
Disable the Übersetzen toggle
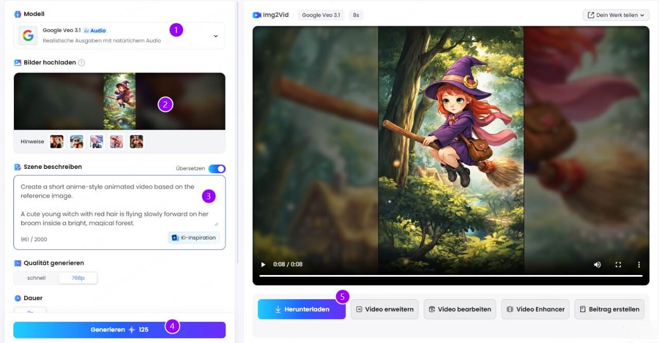click(217, 168)
